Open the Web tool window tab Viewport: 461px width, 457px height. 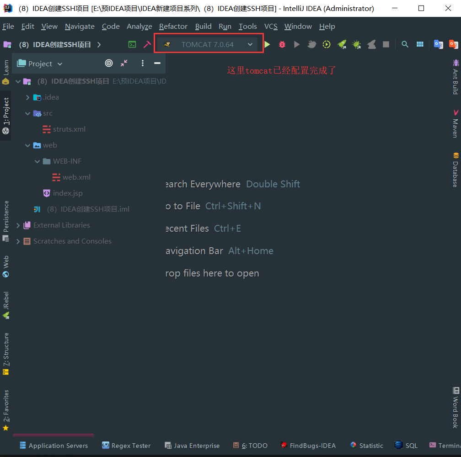5,266
